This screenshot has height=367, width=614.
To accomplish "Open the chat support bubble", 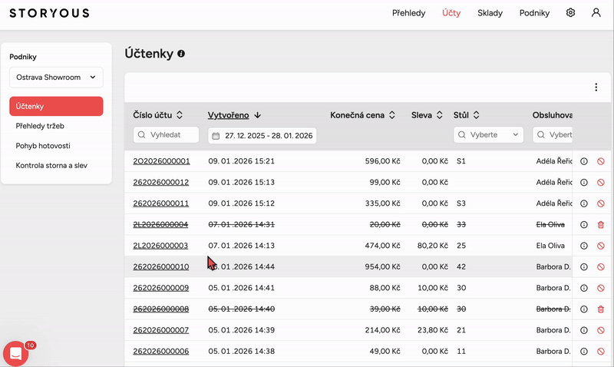I will point(15,353).
